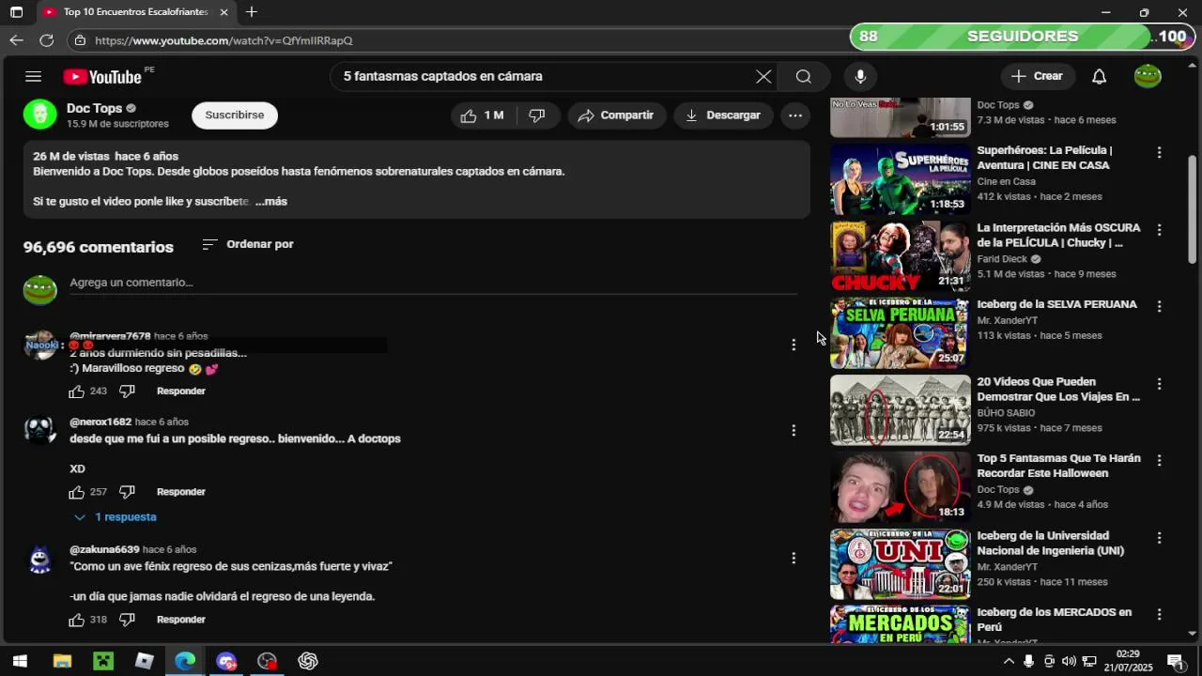Open Ordenar por sort menu
Screen dimensions: 1202x676
click(248, 244)
